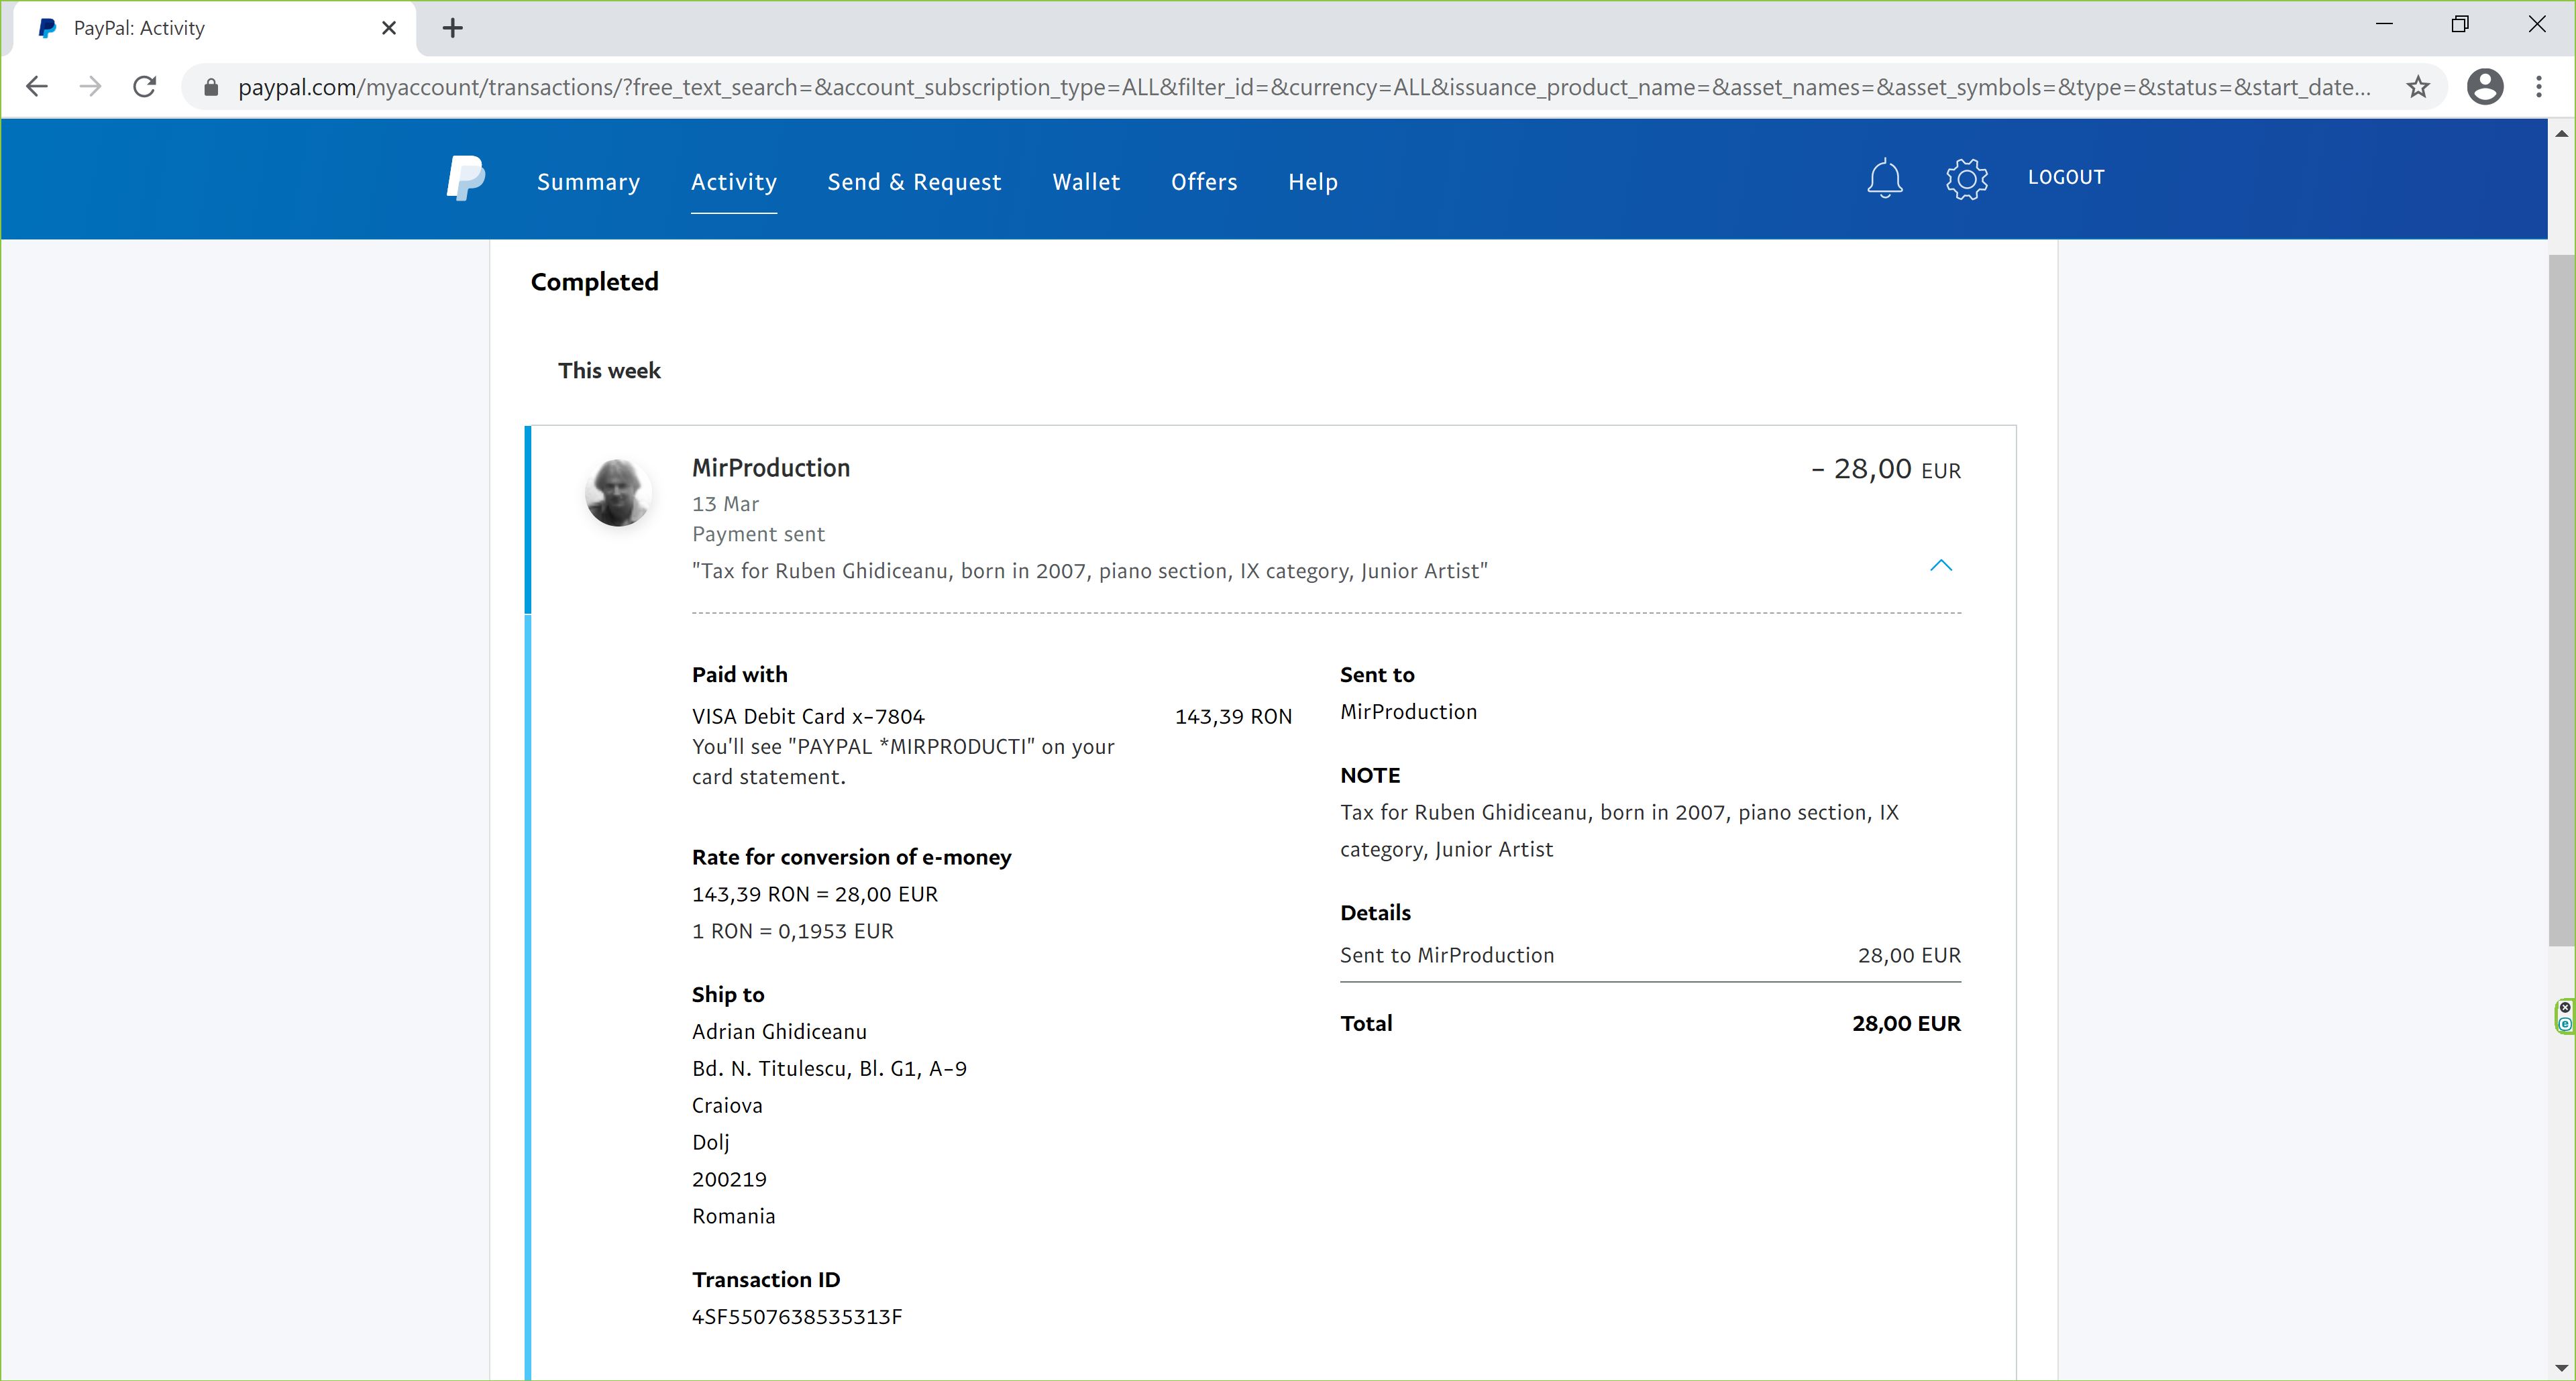
Task: Open a new browser tab
Action: click(x=453, y=28)
